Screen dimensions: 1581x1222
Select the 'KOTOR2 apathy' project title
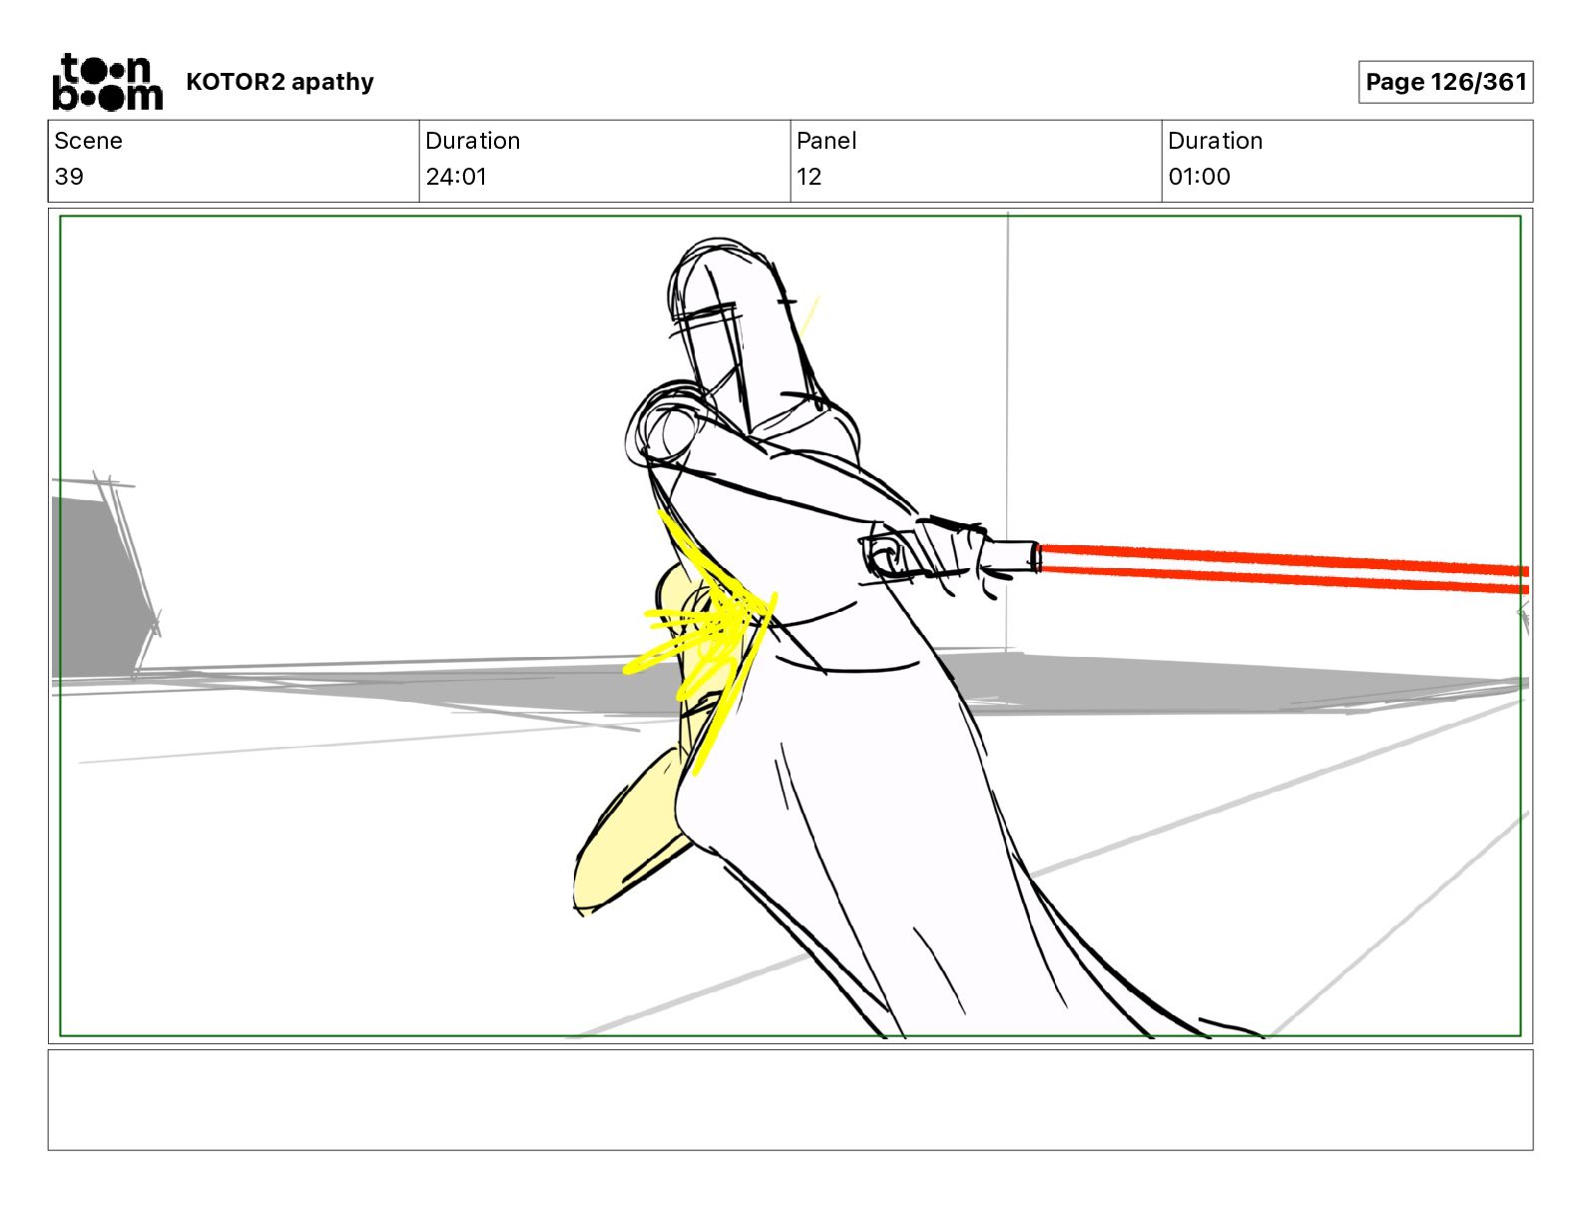point(279,82)
